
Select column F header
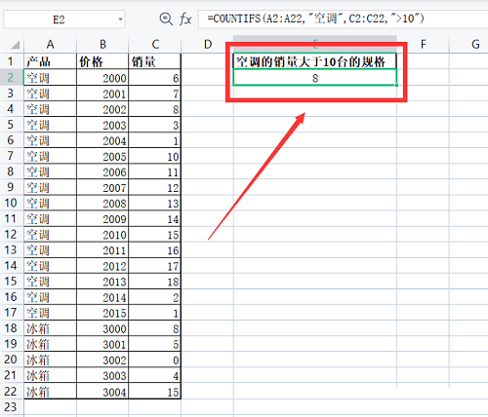click(x=423, y=44)
